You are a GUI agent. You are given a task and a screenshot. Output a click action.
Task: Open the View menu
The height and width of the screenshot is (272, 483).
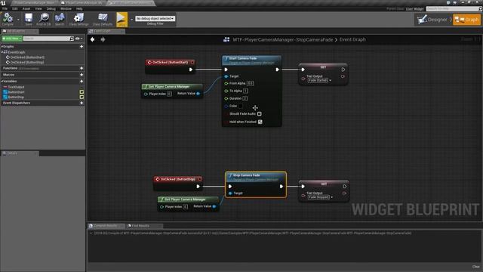coord(38,8)
